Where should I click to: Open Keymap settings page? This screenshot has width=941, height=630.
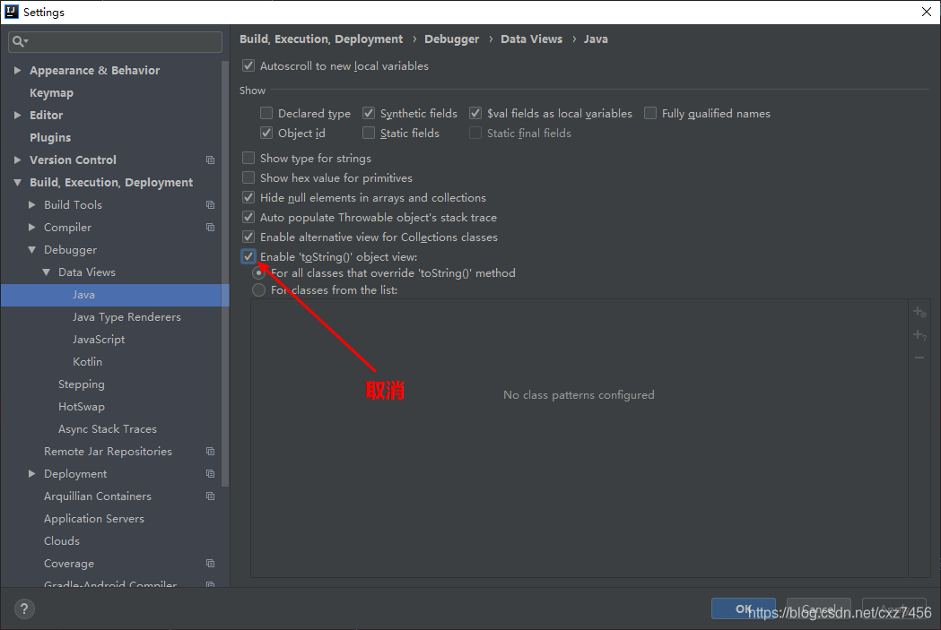[52, 93]
